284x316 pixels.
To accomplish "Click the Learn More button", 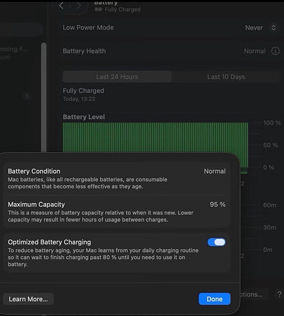I will [29, 299].
